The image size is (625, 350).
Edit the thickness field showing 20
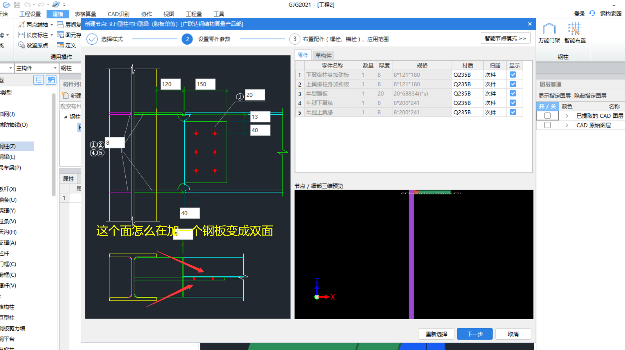click(x=255, y=95)
